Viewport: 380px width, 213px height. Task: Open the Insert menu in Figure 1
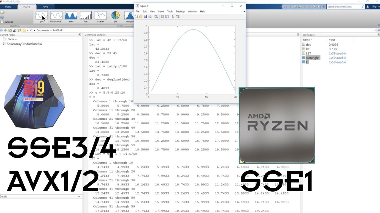click(x=161, y=11)
